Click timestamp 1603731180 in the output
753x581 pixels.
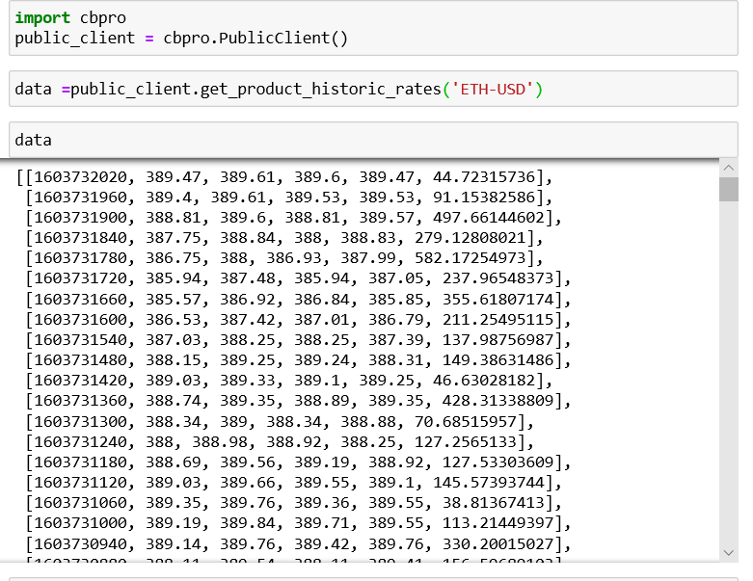point(80,462)
